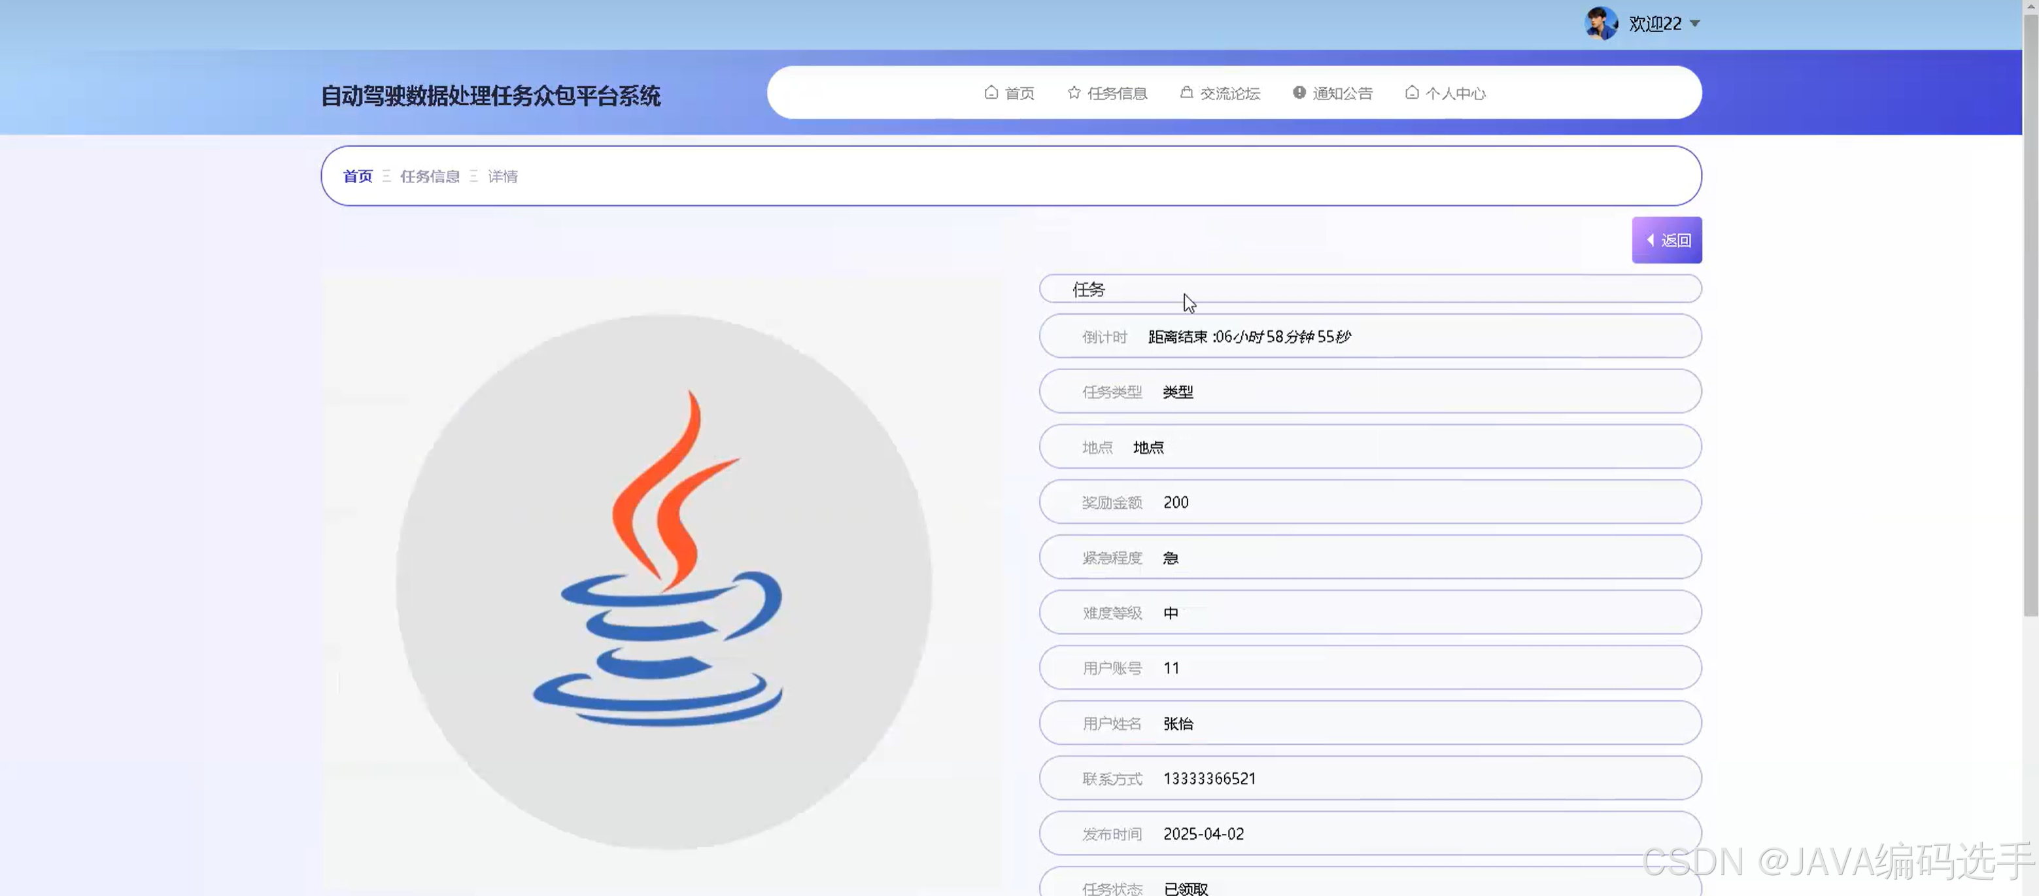Click the 任务 title field
2039x896 pixels.
1370,289
